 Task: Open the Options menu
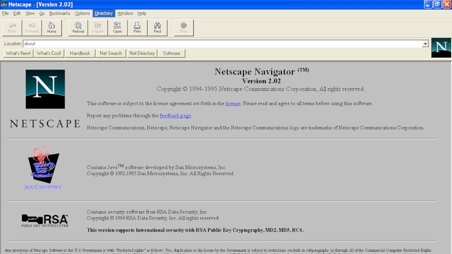82,13
